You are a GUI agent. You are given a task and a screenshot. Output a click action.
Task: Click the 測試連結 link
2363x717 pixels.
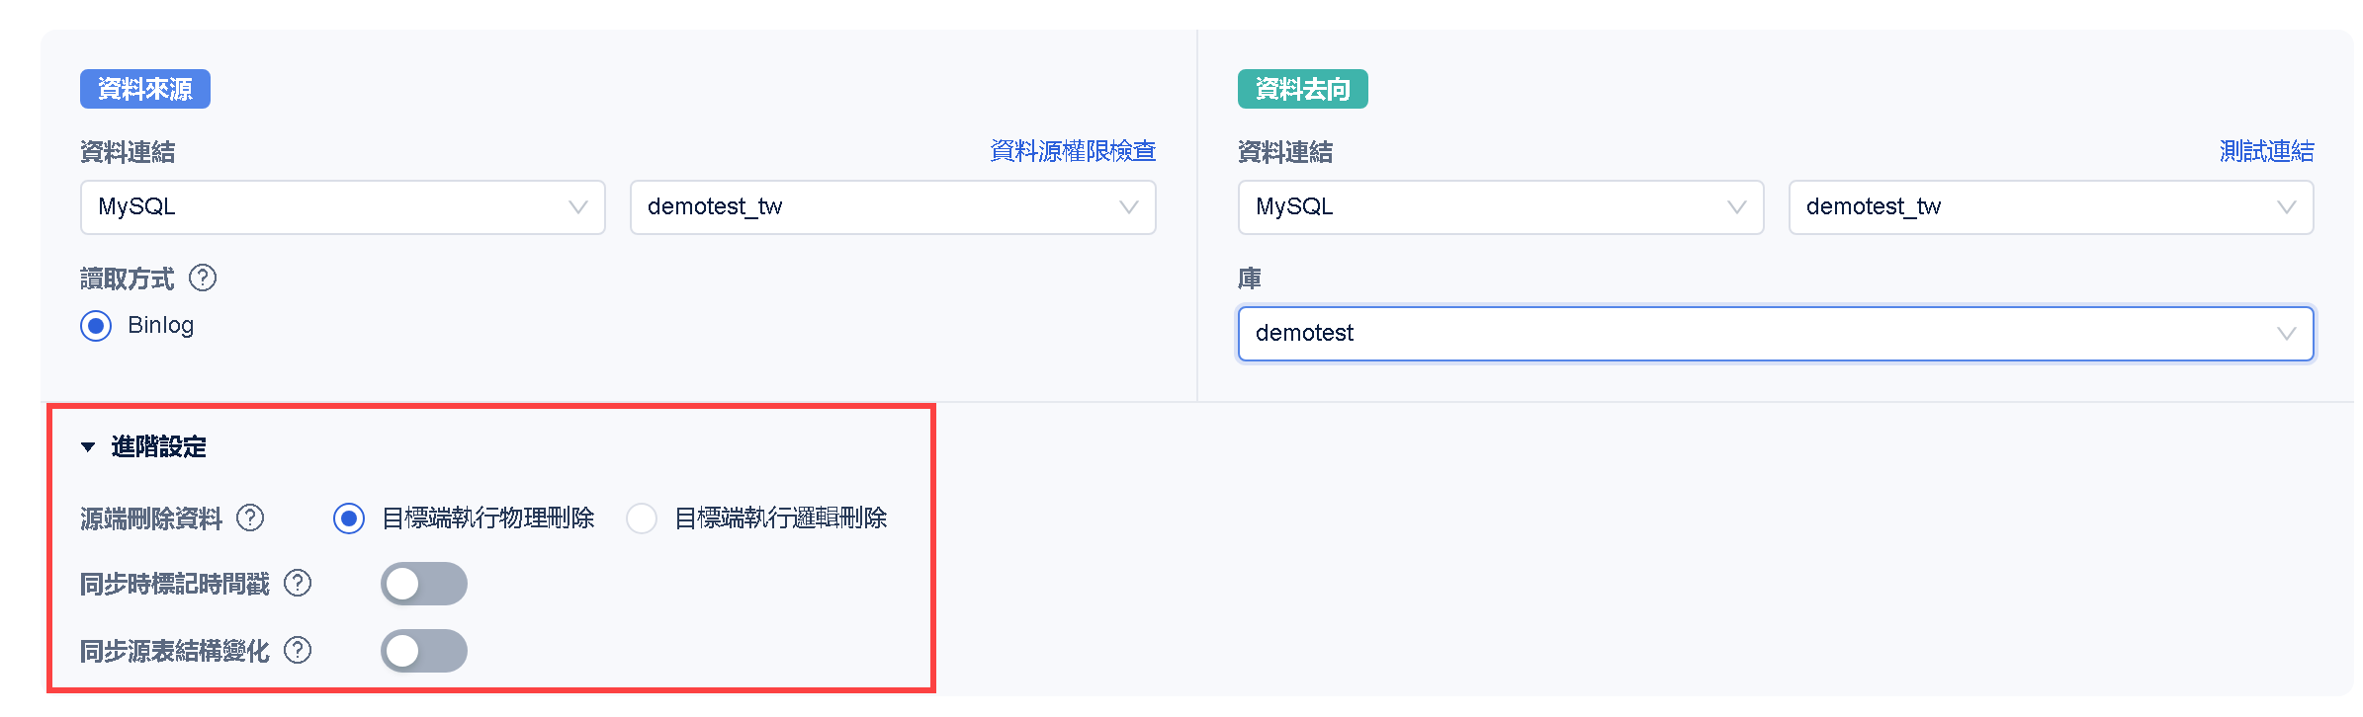[2266, 151]
